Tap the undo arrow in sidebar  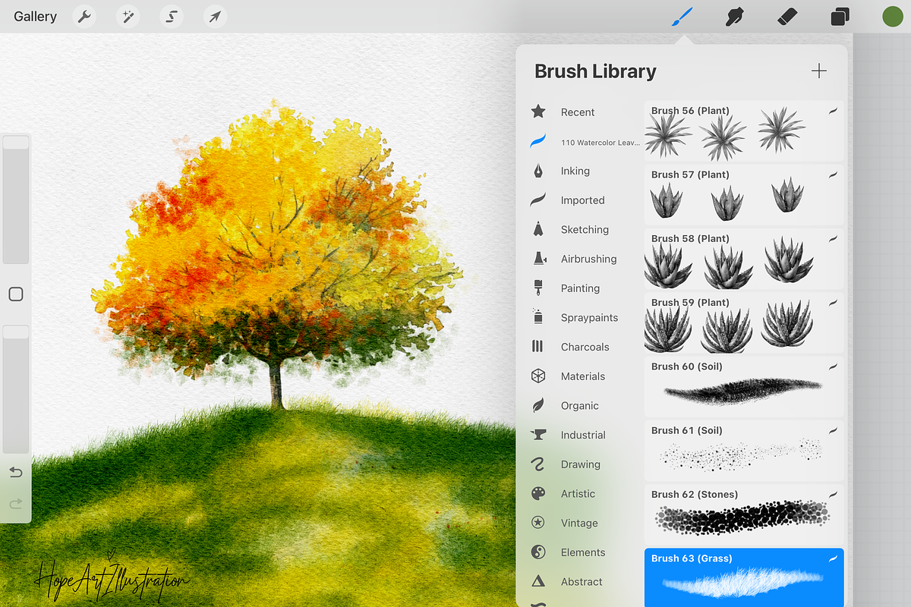(x=16, y=473)
